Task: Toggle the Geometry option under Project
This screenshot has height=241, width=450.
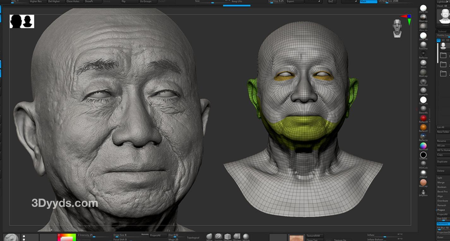Action: click(443, 223)
